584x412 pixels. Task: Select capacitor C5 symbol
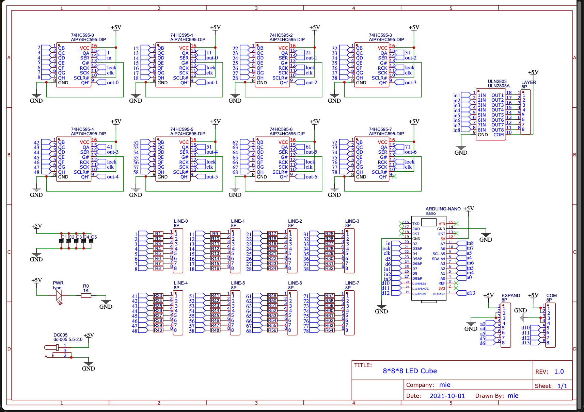pos(91,241)
